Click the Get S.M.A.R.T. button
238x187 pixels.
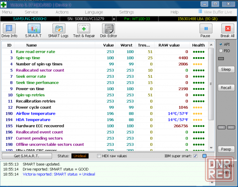pyautogui.click(x=27, y=156)
